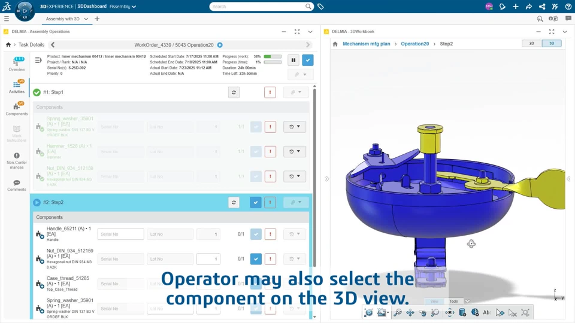
Task: Open the Assembly with 3D tab chevron
Action: click(86, 19)
